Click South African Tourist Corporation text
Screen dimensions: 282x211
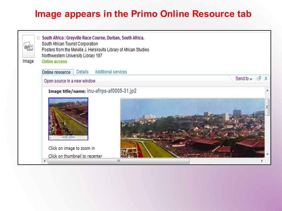tap(70, 44)
